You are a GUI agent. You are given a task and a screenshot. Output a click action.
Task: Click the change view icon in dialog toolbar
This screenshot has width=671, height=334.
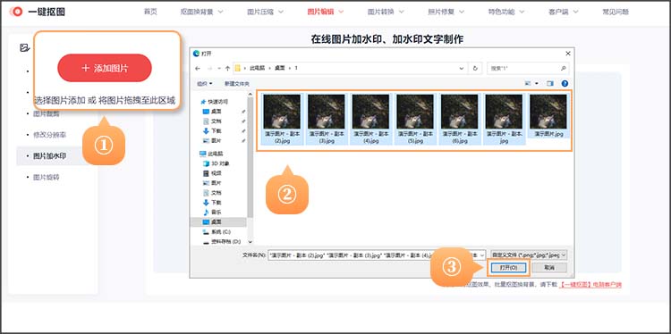click(528, 84)
